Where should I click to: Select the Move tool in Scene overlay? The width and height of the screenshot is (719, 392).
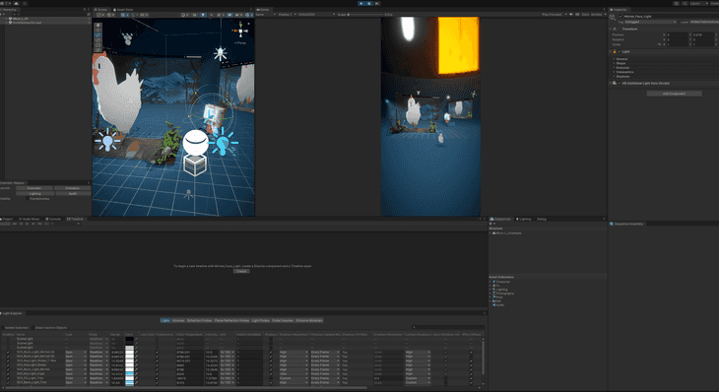(98, 30)
